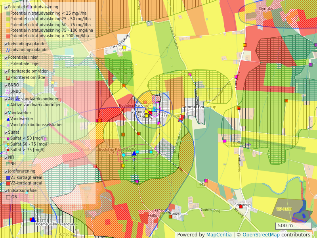Click the red >100 mg/l/ha nitrate swatch
The height and width of the screenshot is (238, 317).
8,36
